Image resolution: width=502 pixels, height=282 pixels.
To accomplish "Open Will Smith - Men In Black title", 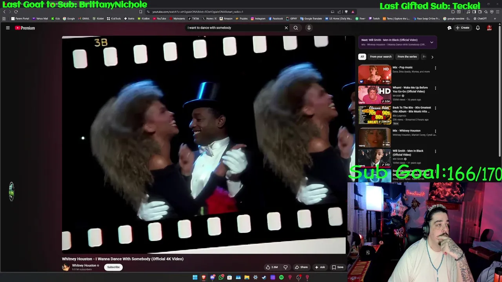I will pyautogui.click(x=408, y=153).
